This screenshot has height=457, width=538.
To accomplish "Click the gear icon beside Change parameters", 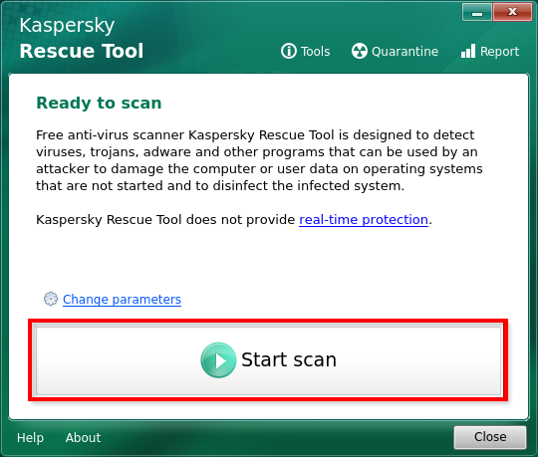I will [x=51, y=299].
